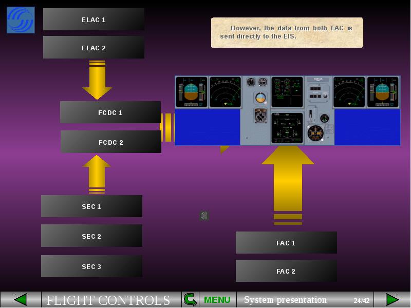Viewport: 411px width, 308px height.
Task: Click the FAC 1 block
Action: pyautogui.click(x=286, y=243)
